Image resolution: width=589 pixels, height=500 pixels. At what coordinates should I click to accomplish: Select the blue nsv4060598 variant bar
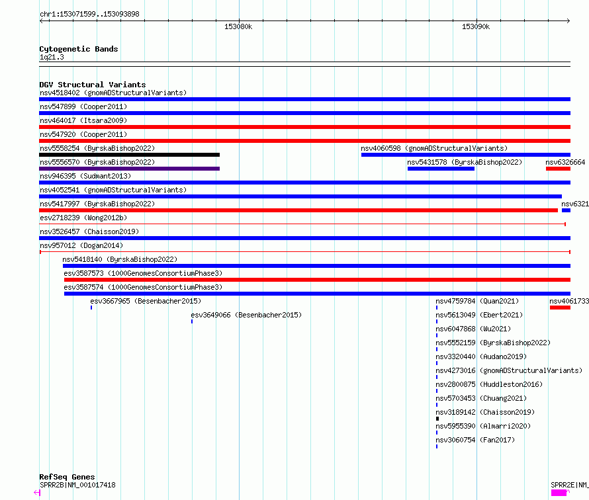(466, 155)
